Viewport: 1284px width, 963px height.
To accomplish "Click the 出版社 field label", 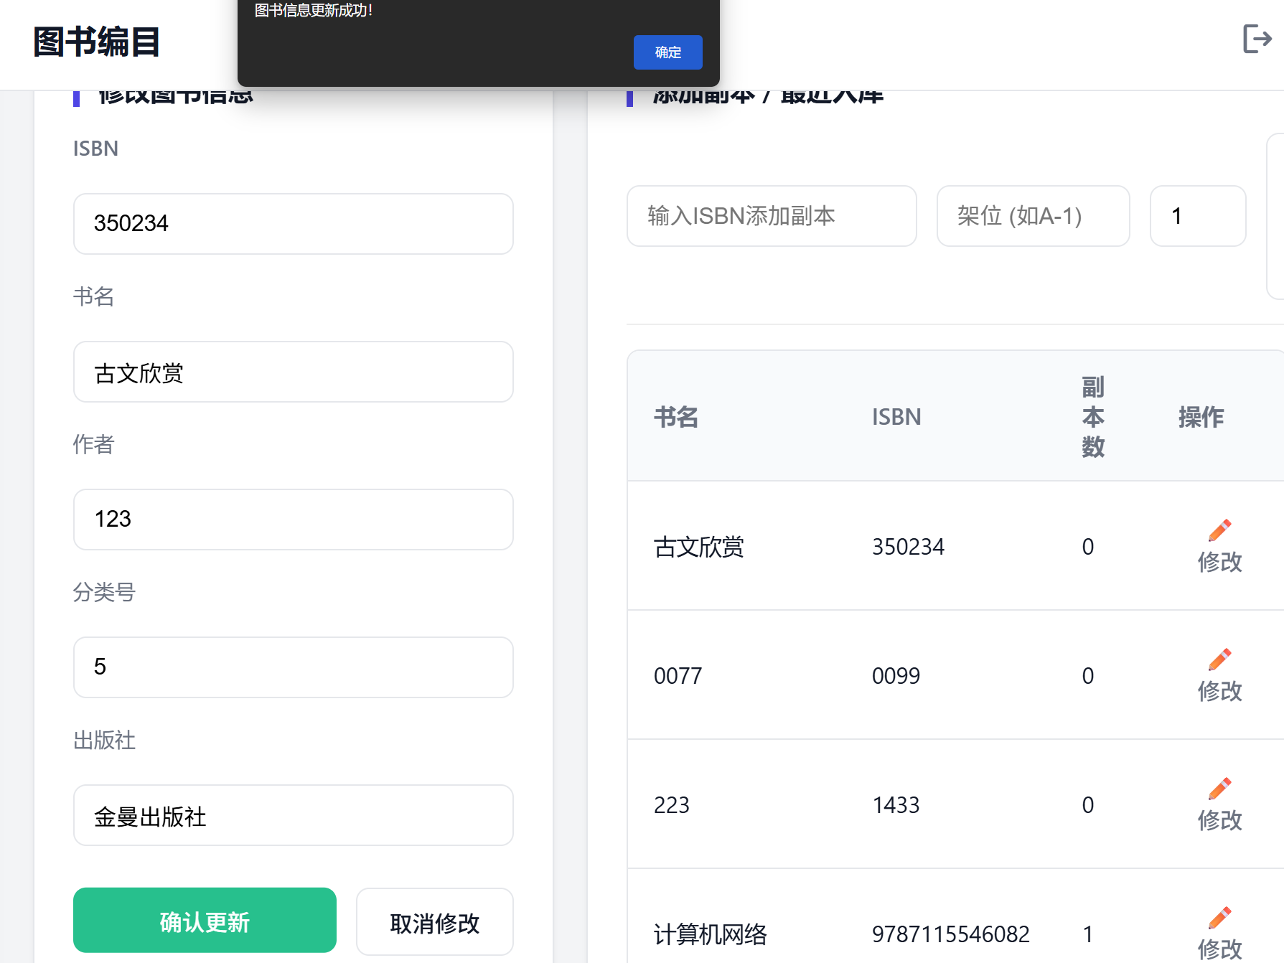I will pyautogui.click(x=104, y=740).
